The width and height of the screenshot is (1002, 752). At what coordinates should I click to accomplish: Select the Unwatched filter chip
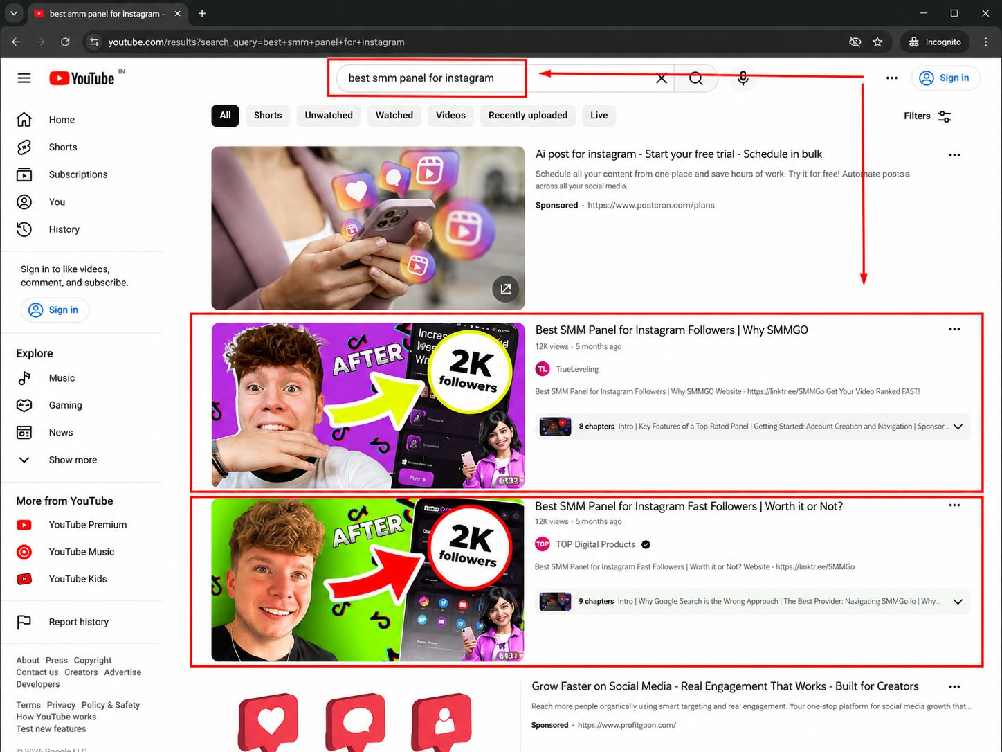click(329, 116)
